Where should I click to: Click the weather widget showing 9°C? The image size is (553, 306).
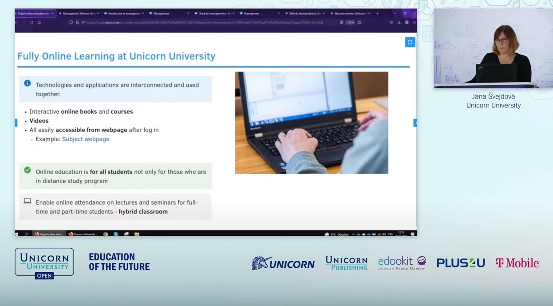[337, 234]
